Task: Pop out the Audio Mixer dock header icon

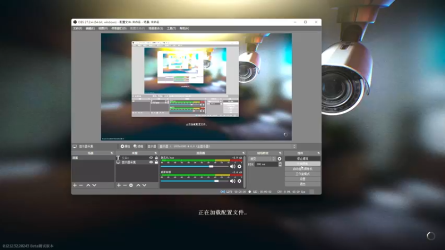Action: click(244, 153)
